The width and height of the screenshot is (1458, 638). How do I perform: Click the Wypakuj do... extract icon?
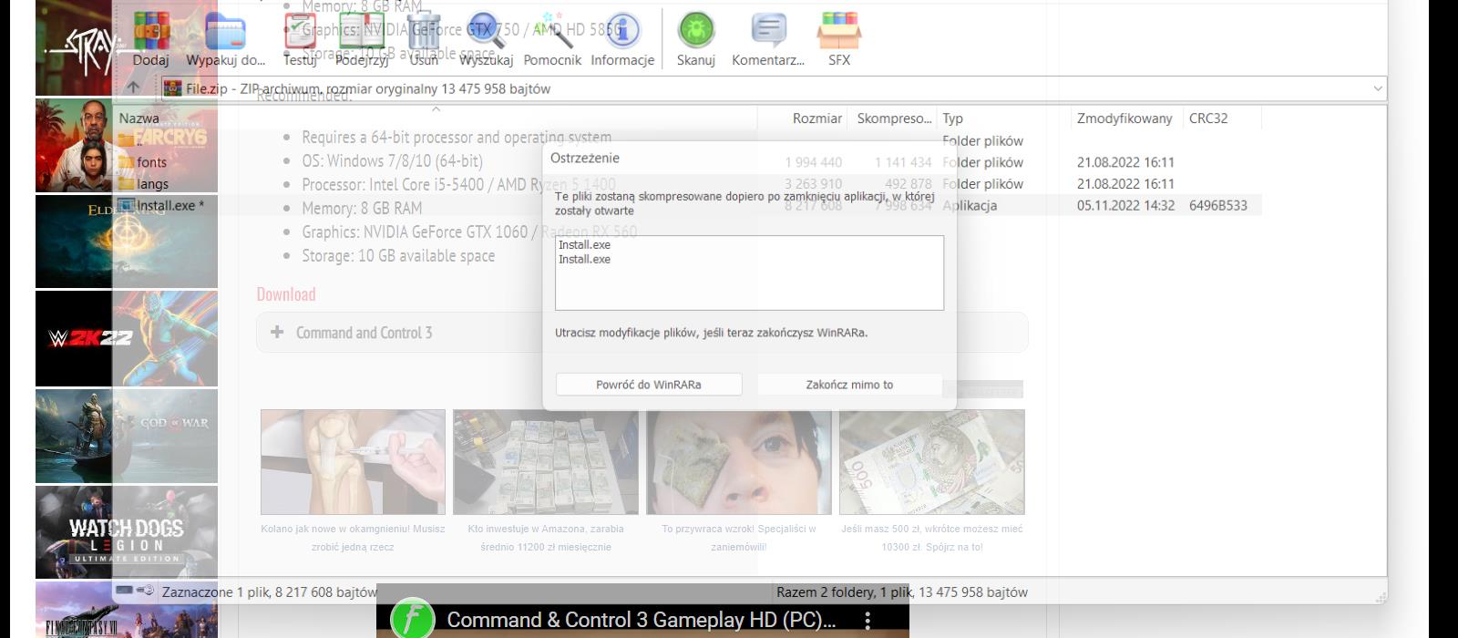coord(225,36)
